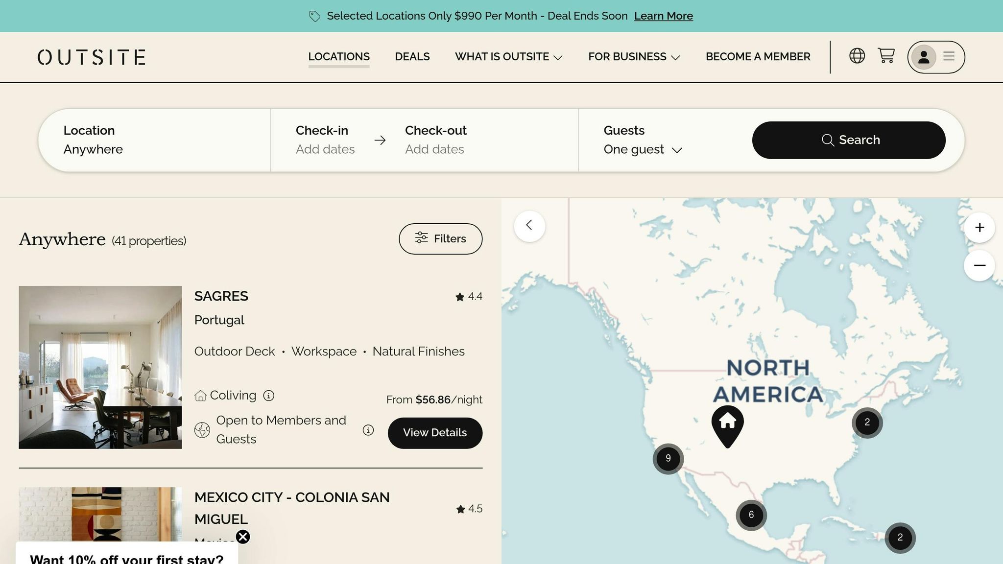Click the Outdoor Deck amenity text

[x=235, y=352]
